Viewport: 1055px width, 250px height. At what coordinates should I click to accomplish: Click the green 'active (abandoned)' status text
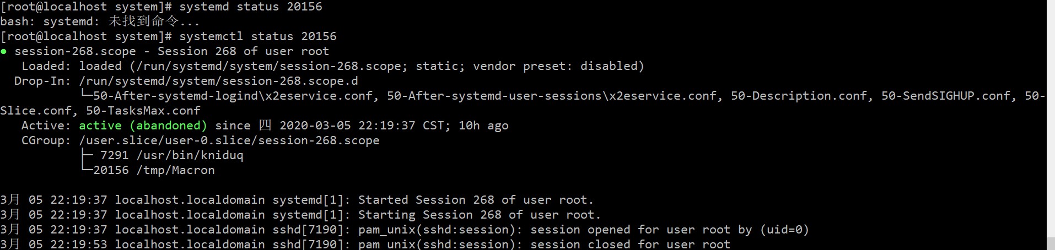coord(143,126)
